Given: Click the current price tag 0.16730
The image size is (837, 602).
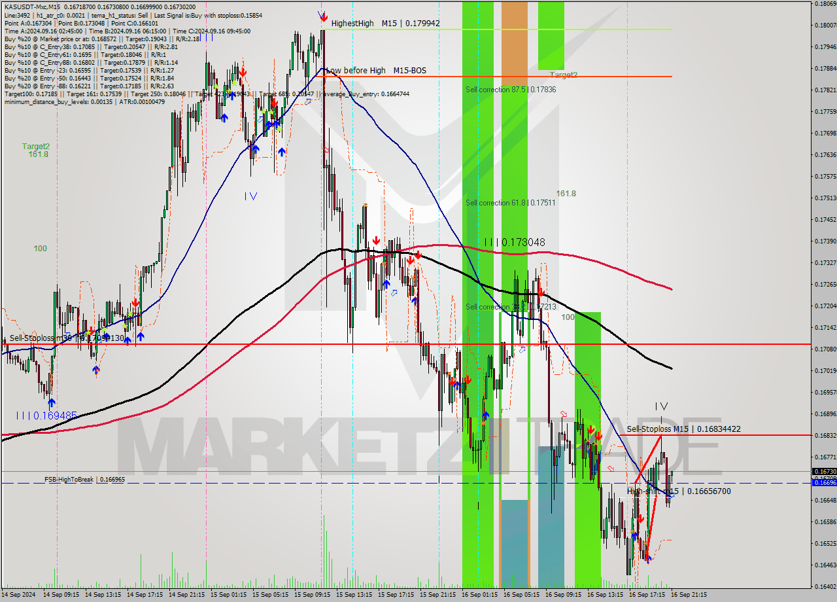Looking at the screenshot, I should click(824, 471).
